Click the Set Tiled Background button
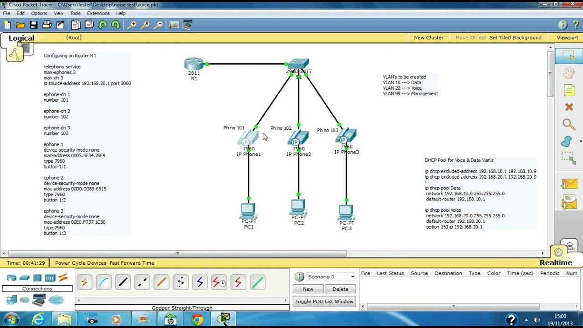The image size is (583, 328). 515,38
